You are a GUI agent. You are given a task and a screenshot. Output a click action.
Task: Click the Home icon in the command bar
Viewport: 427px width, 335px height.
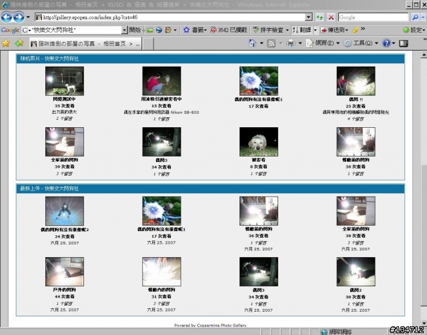(252, 43)
